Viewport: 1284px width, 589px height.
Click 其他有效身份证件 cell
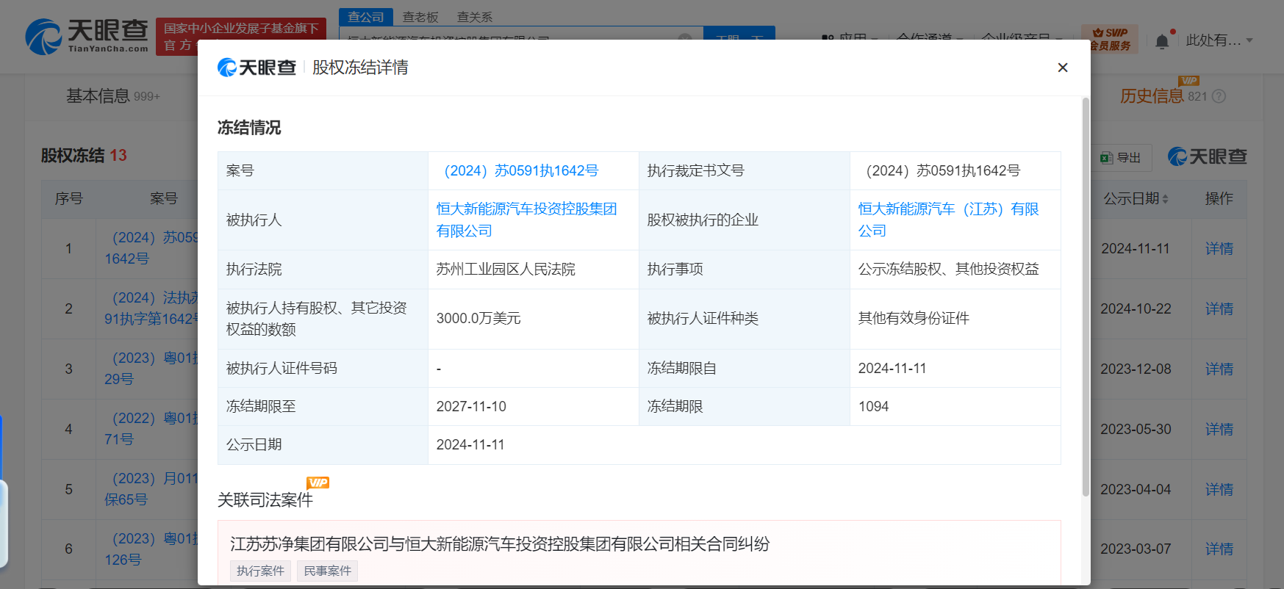click(x=914, y=319)
